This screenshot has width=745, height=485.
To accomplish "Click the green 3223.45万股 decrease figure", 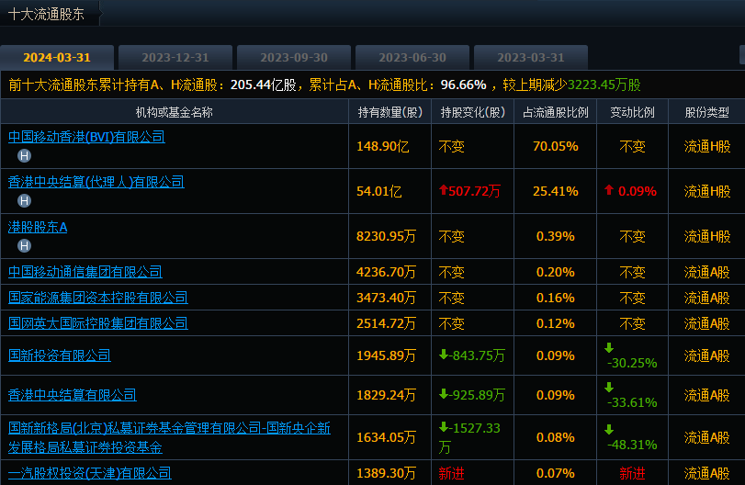I will pos(604,85).
